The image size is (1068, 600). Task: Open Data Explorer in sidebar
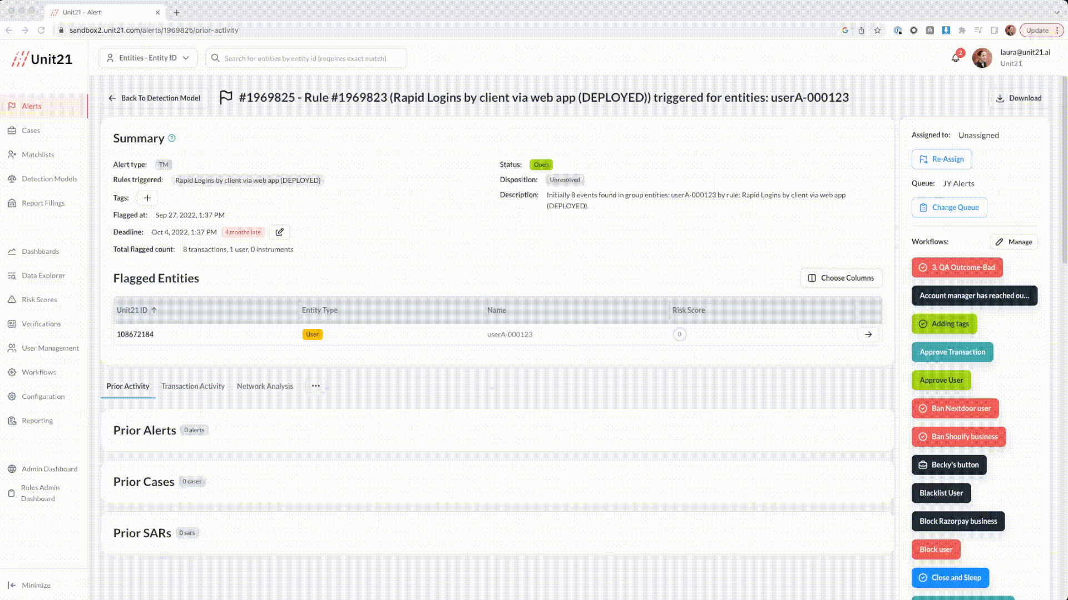43,276
